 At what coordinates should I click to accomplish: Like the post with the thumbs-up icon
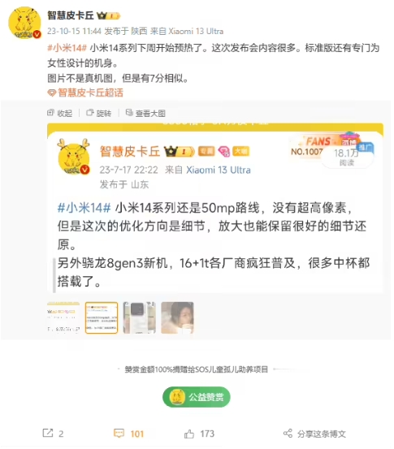coord(189,434)
